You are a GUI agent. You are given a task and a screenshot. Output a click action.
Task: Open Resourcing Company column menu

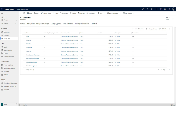click(57, 33)
